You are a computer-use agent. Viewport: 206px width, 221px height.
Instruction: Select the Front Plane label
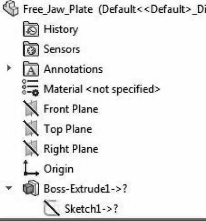tap(71, 109)
